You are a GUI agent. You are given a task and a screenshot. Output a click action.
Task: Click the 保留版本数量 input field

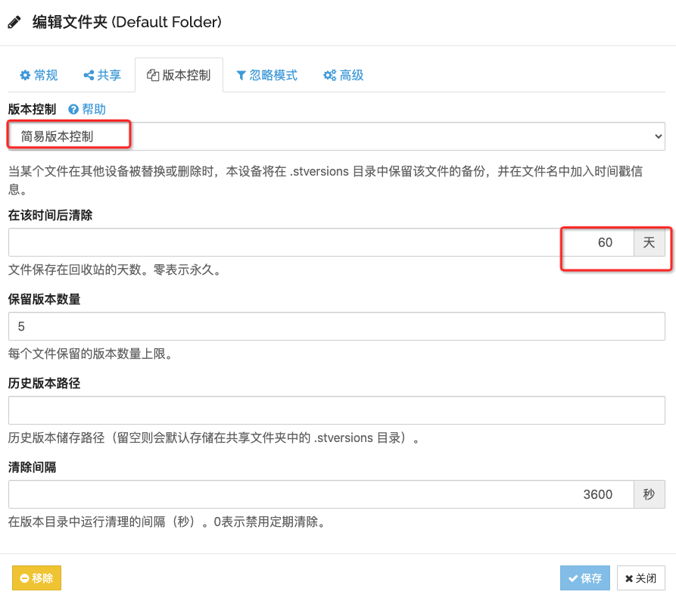coord(336,326)
